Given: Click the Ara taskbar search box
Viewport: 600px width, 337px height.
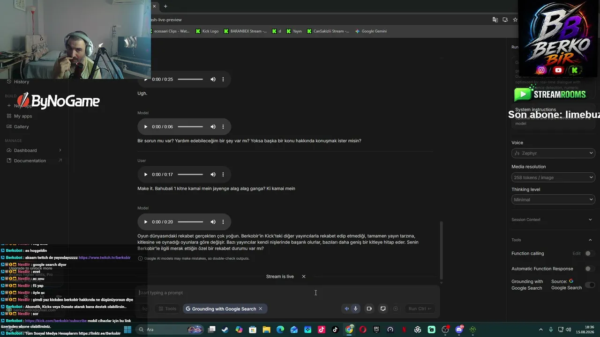Looking at the screenshot, I should (171, 330).
